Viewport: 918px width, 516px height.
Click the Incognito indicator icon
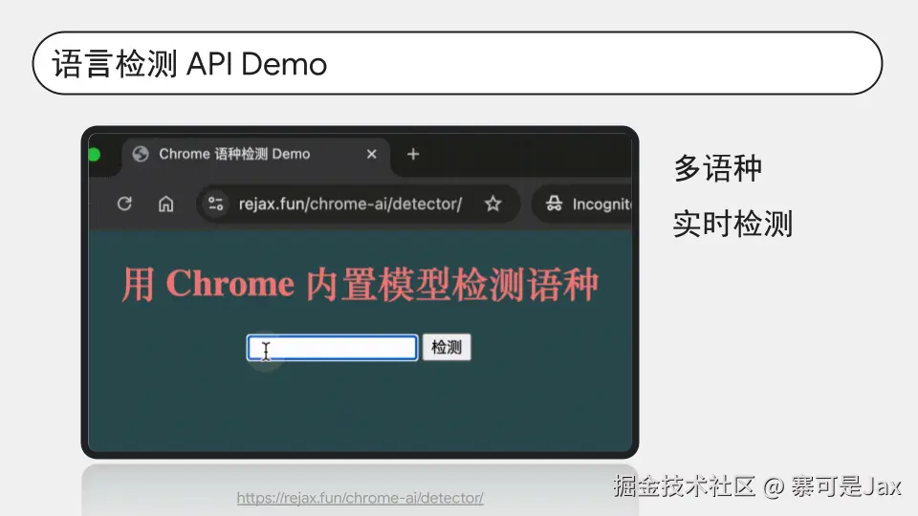(554, 204)
